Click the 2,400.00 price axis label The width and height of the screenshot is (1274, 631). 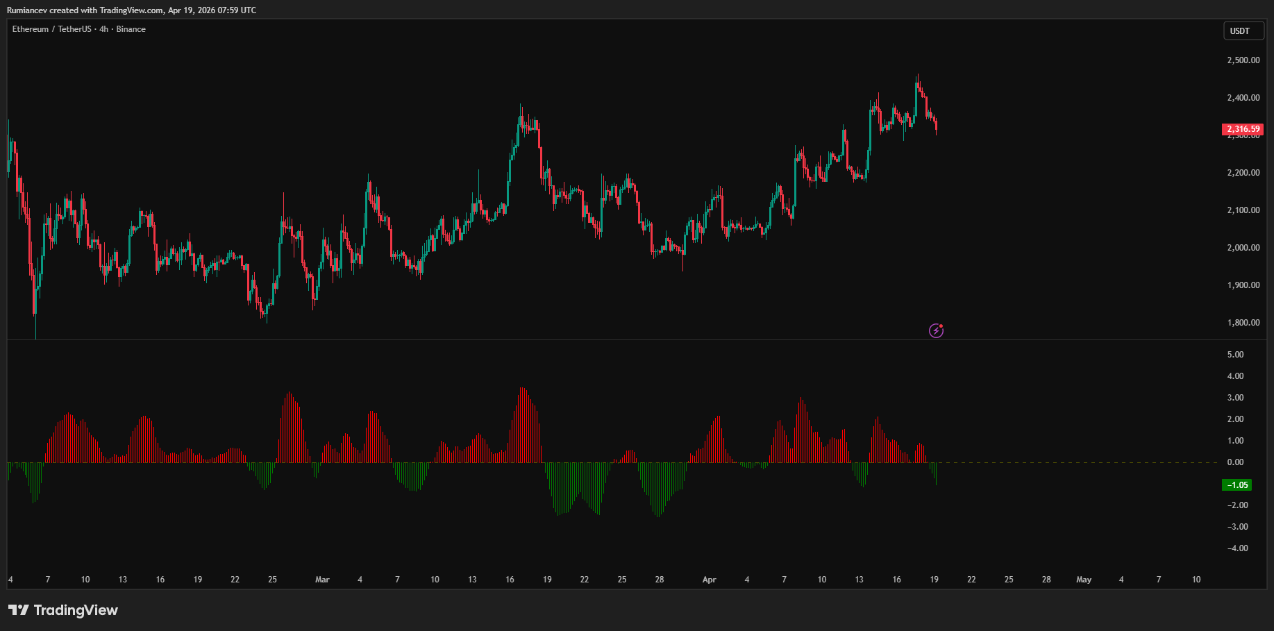click(x=1243, y=98)
